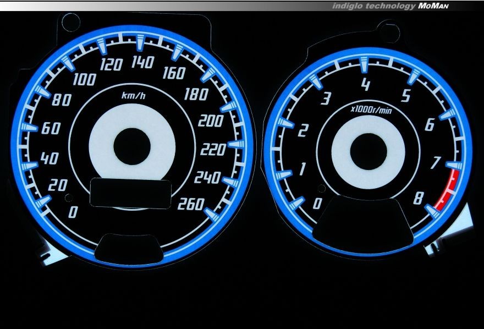Click the indiglo technology MoMan header text
The width and height of the screenshot is (484, 329).
391,6
